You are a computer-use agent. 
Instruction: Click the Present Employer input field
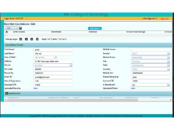(x=150, y=77)
